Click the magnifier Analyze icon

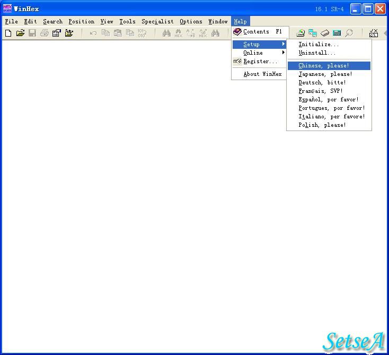[349, 33]
